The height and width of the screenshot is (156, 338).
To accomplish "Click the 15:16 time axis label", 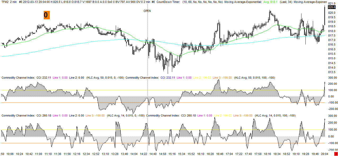I will click(172, 154).
